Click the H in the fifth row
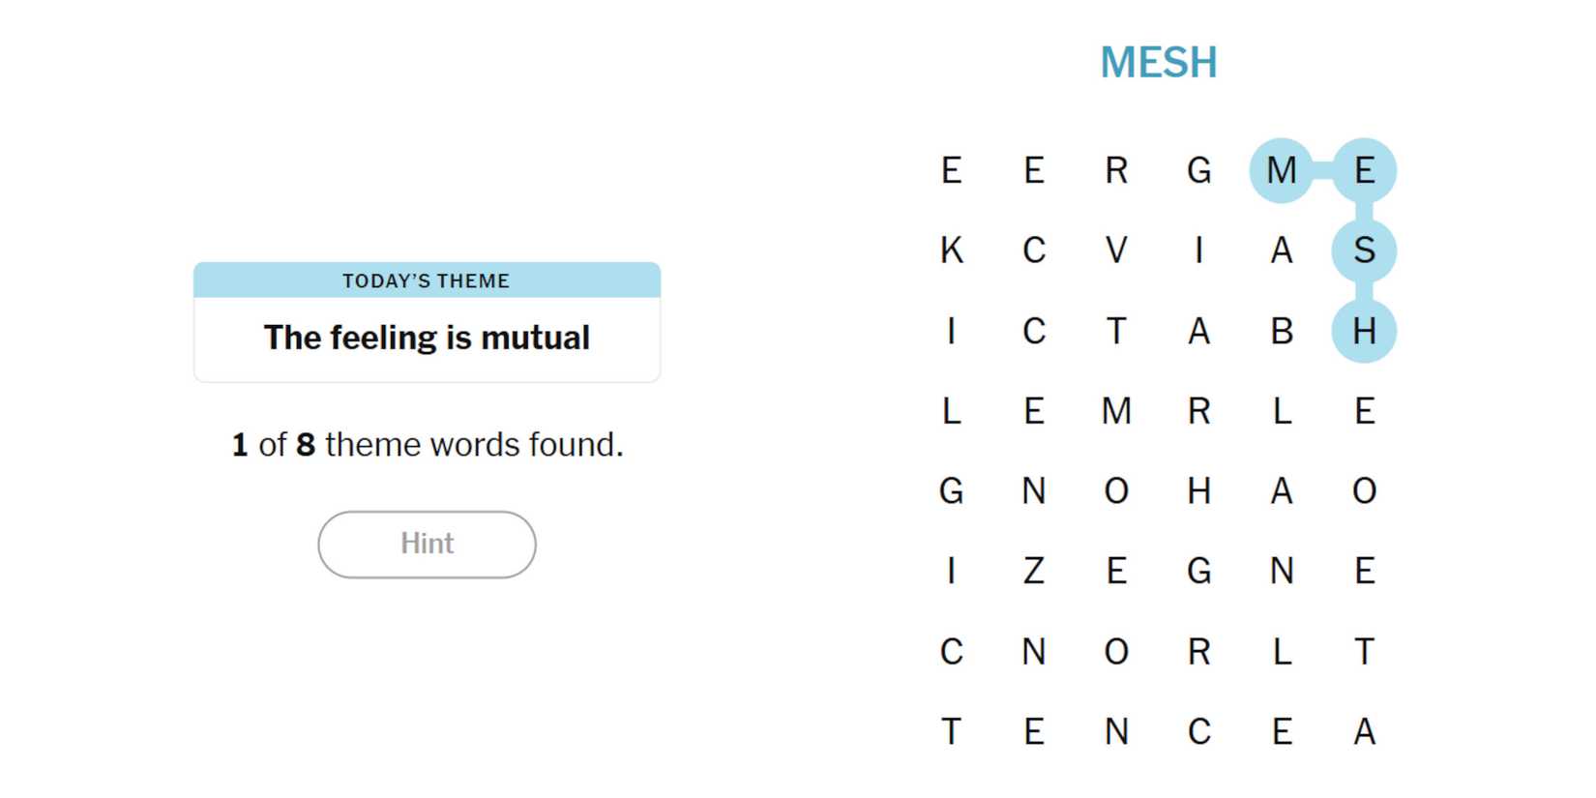Screen dimensions: 1596x798 click(x=1199, y=491)
